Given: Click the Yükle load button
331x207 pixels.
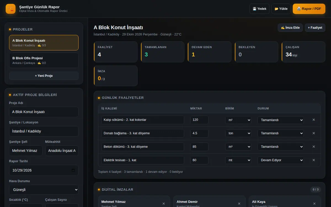Looking at the screenshot, I should click(x=281, y=9).
